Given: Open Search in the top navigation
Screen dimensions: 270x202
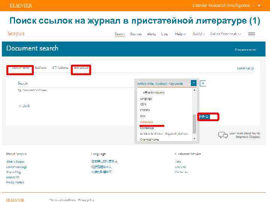Looking at the screenshot, I should [x=120, y=34].
